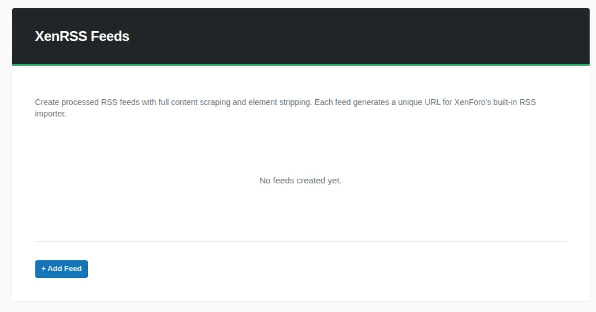Click the phrase 'built-in RSS' in the description
Viewport: 596px width, 312px height.
[515, 102]
